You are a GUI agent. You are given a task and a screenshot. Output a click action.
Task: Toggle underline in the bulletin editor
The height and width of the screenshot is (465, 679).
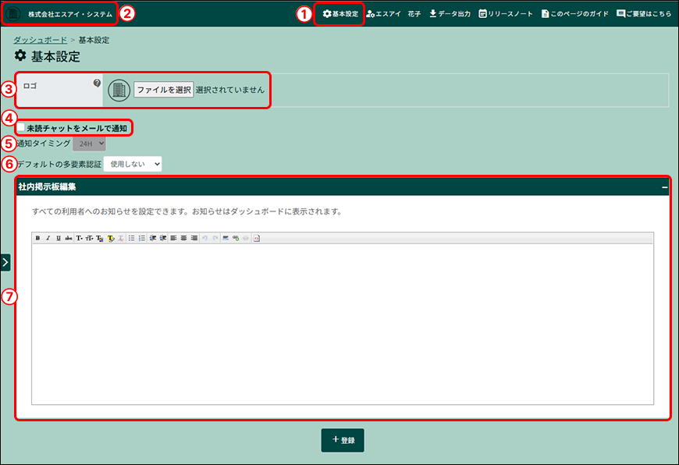[x=59, y=238]
